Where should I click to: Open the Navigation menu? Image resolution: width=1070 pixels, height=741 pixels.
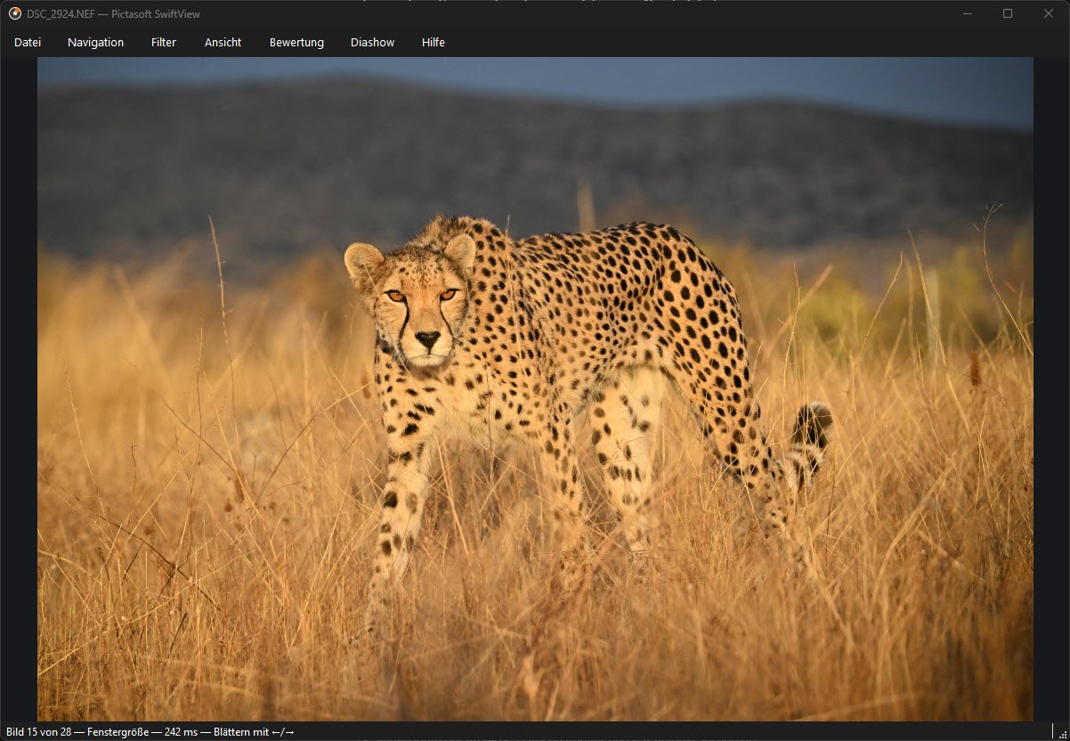(x=95, y=42)
